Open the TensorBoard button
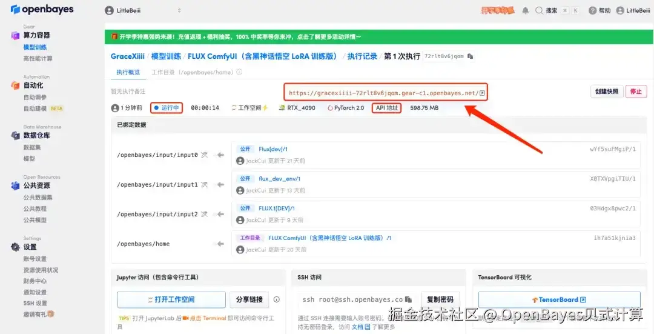 (x=560, y=299)
